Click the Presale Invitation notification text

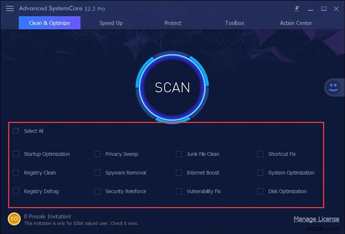[48, 215]
